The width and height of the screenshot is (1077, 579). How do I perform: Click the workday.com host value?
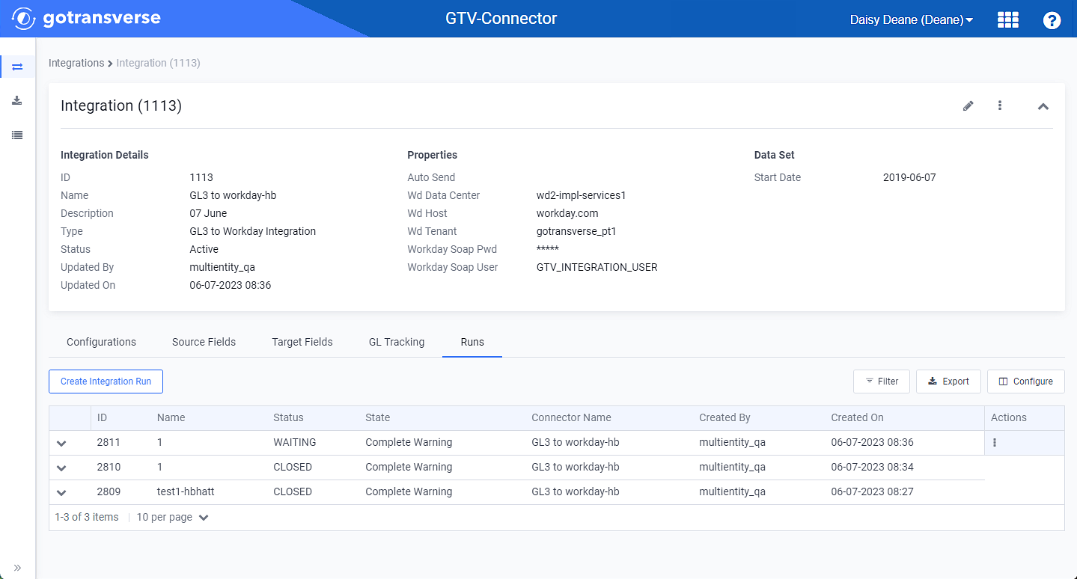coord(567,213)
